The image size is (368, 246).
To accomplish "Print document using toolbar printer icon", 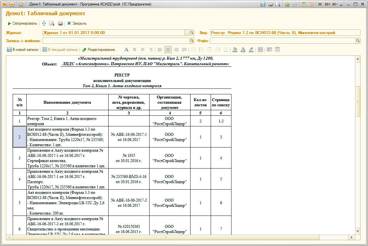I will 60,23.
